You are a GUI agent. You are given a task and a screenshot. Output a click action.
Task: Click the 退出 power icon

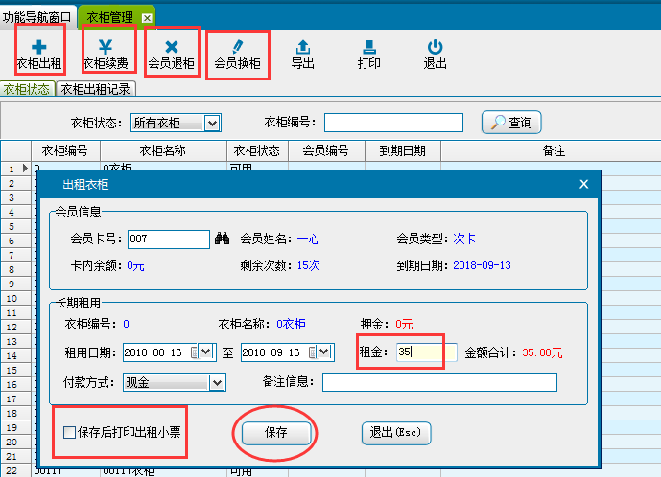[x=435, y=48]
